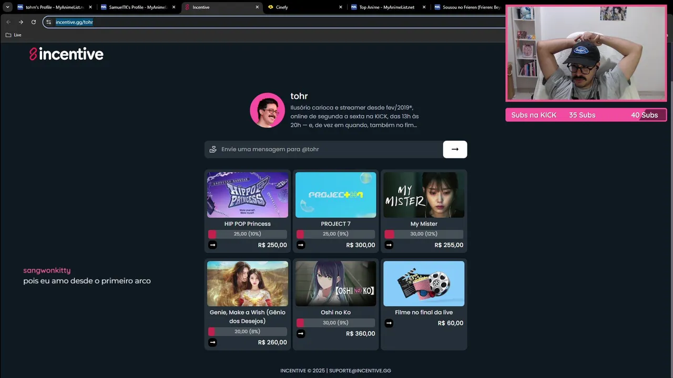Click the streamer webcam overlay

coord(586,53)
